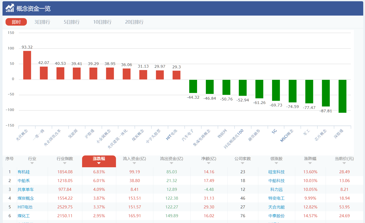
Task: Sort by 公司家数 column
Action: pyautogui.click(x=242, y=159)
